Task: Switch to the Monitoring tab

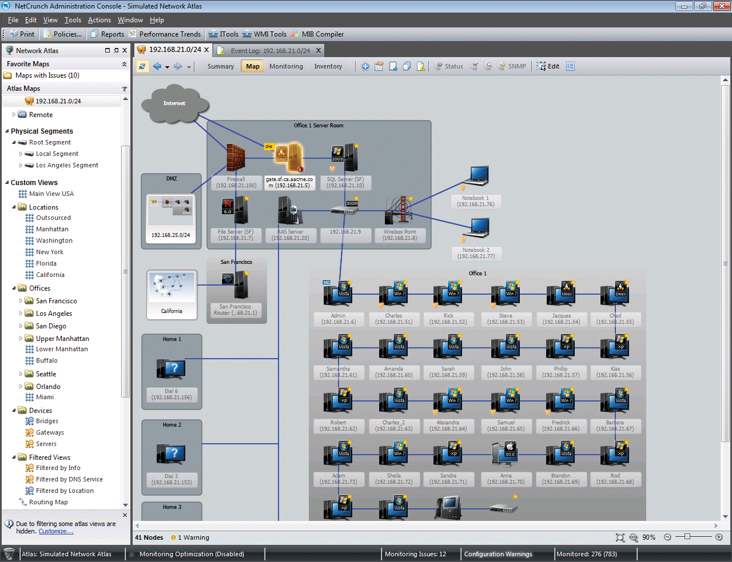Action: [x=286, y=66]
